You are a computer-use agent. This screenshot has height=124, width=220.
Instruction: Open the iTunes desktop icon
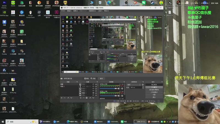pos(13,13)
